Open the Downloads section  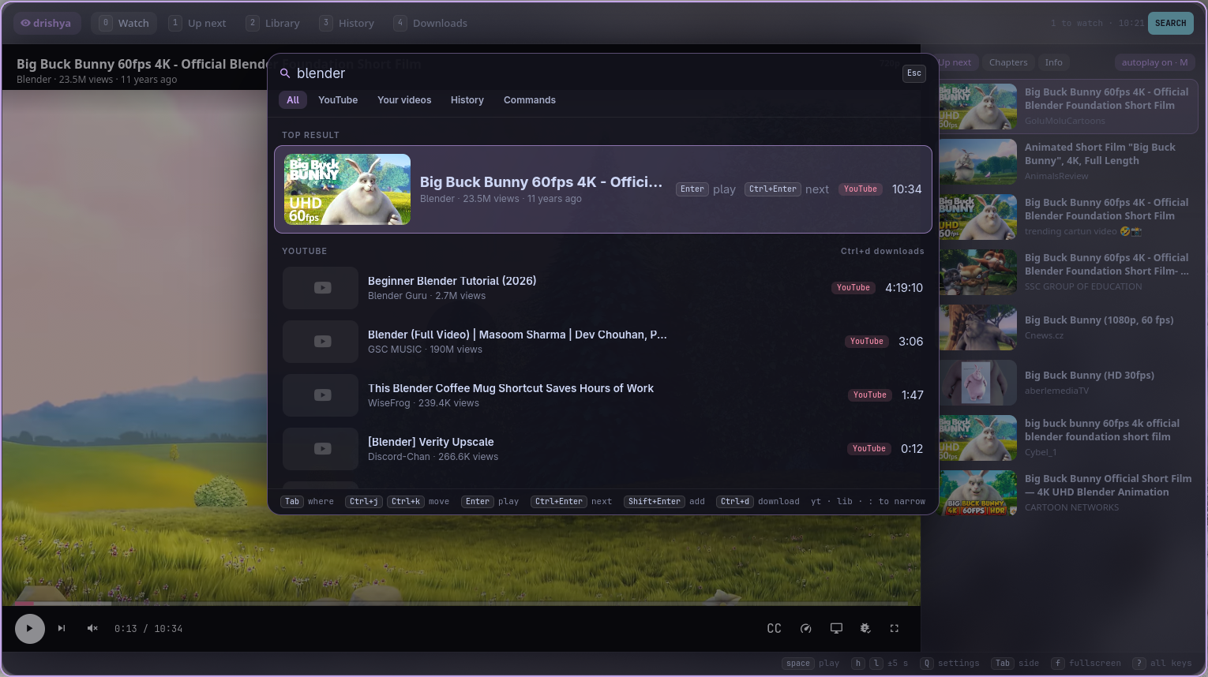(431, 24)
